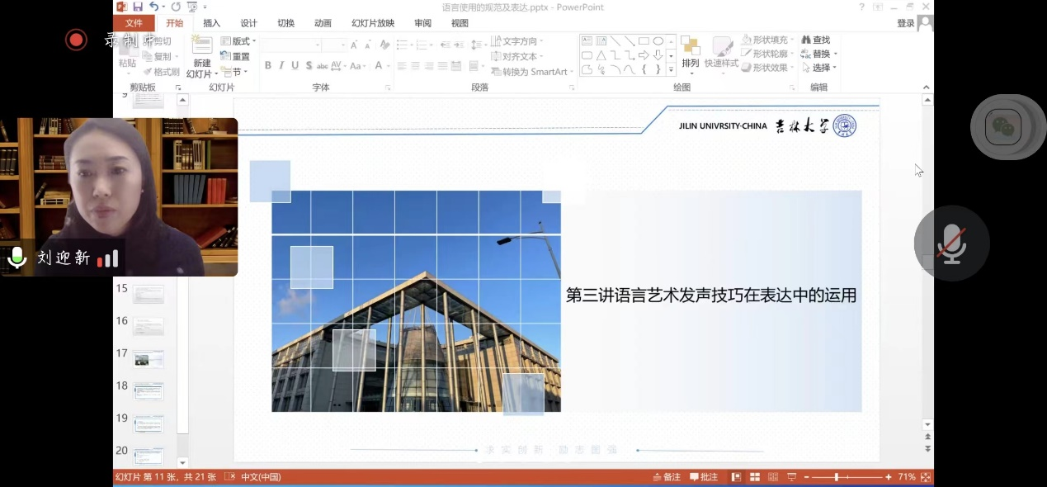Open the Insert (插入) ribbon tab
1047x487 pixels.
[x=212, y=23]
